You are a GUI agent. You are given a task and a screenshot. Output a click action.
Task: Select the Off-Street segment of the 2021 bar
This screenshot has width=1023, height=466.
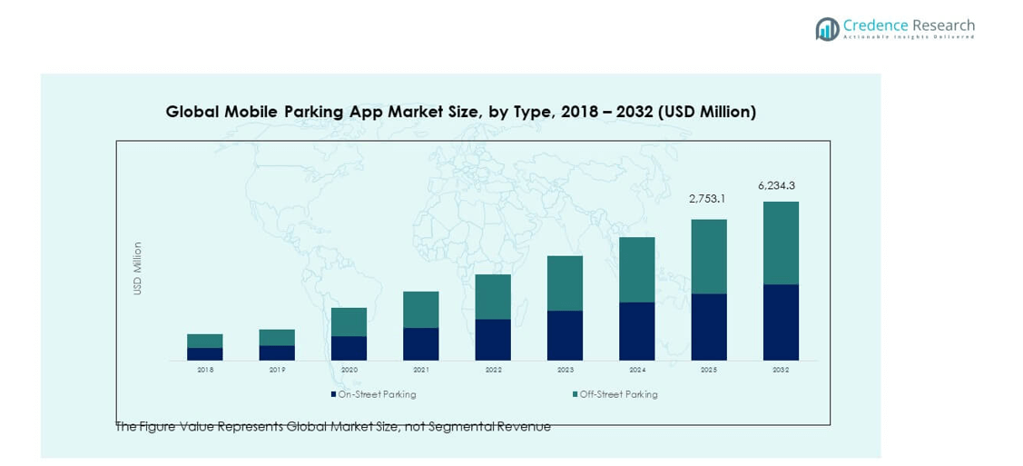tap(420, 310)
